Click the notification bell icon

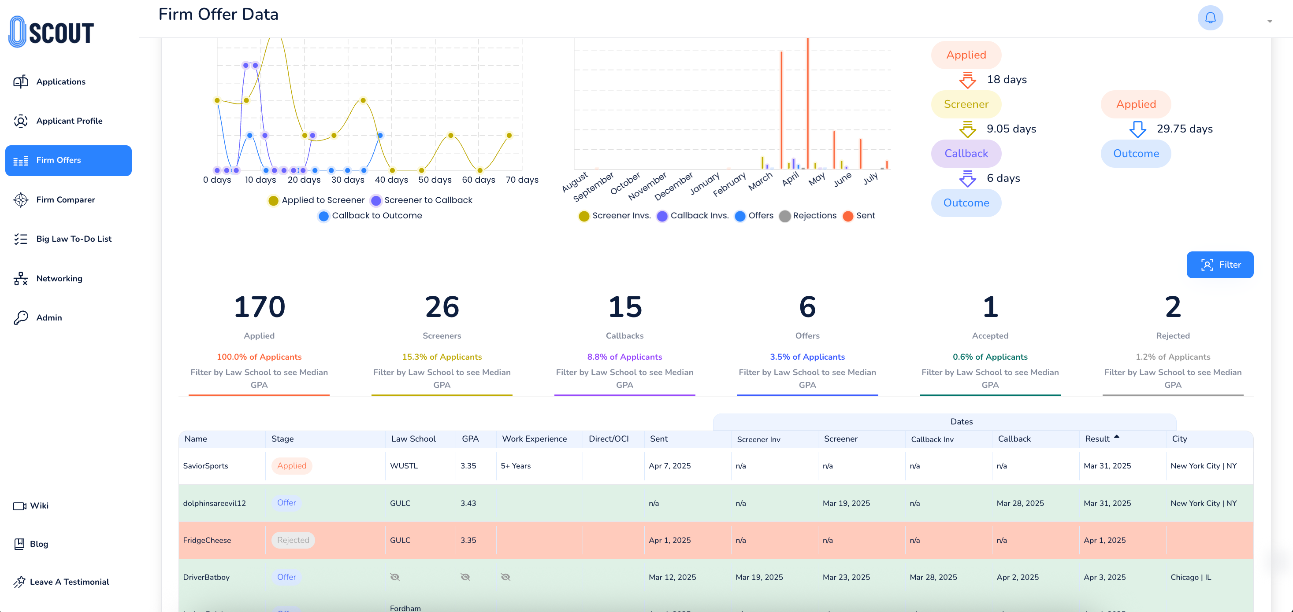click(x=1210, y=18)
